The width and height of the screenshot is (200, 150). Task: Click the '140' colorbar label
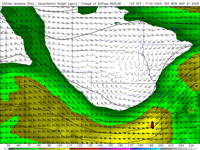click(100, 145)
